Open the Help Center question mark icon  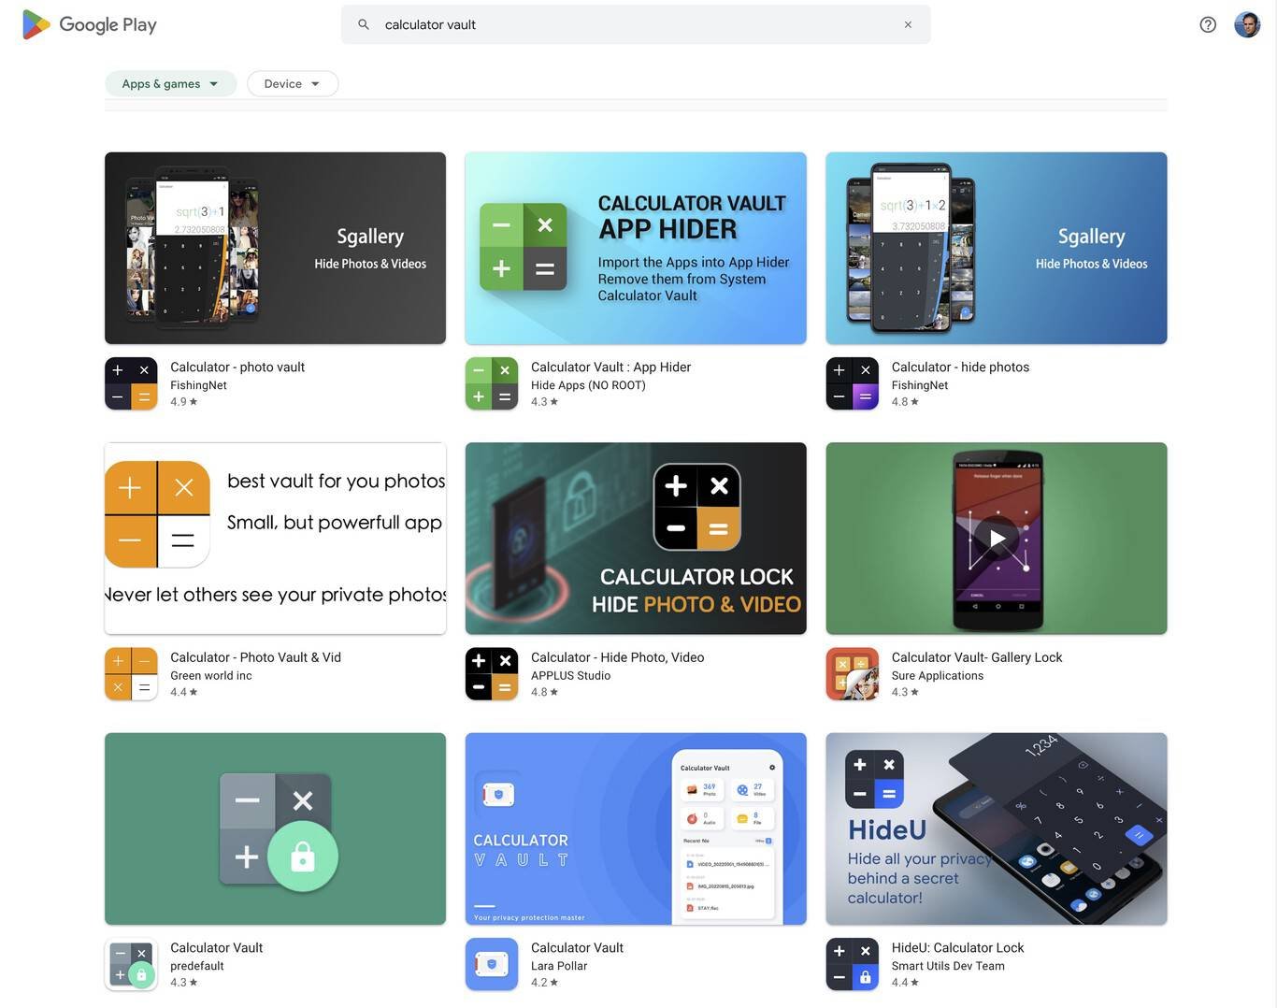click(x=1208, y=24)
